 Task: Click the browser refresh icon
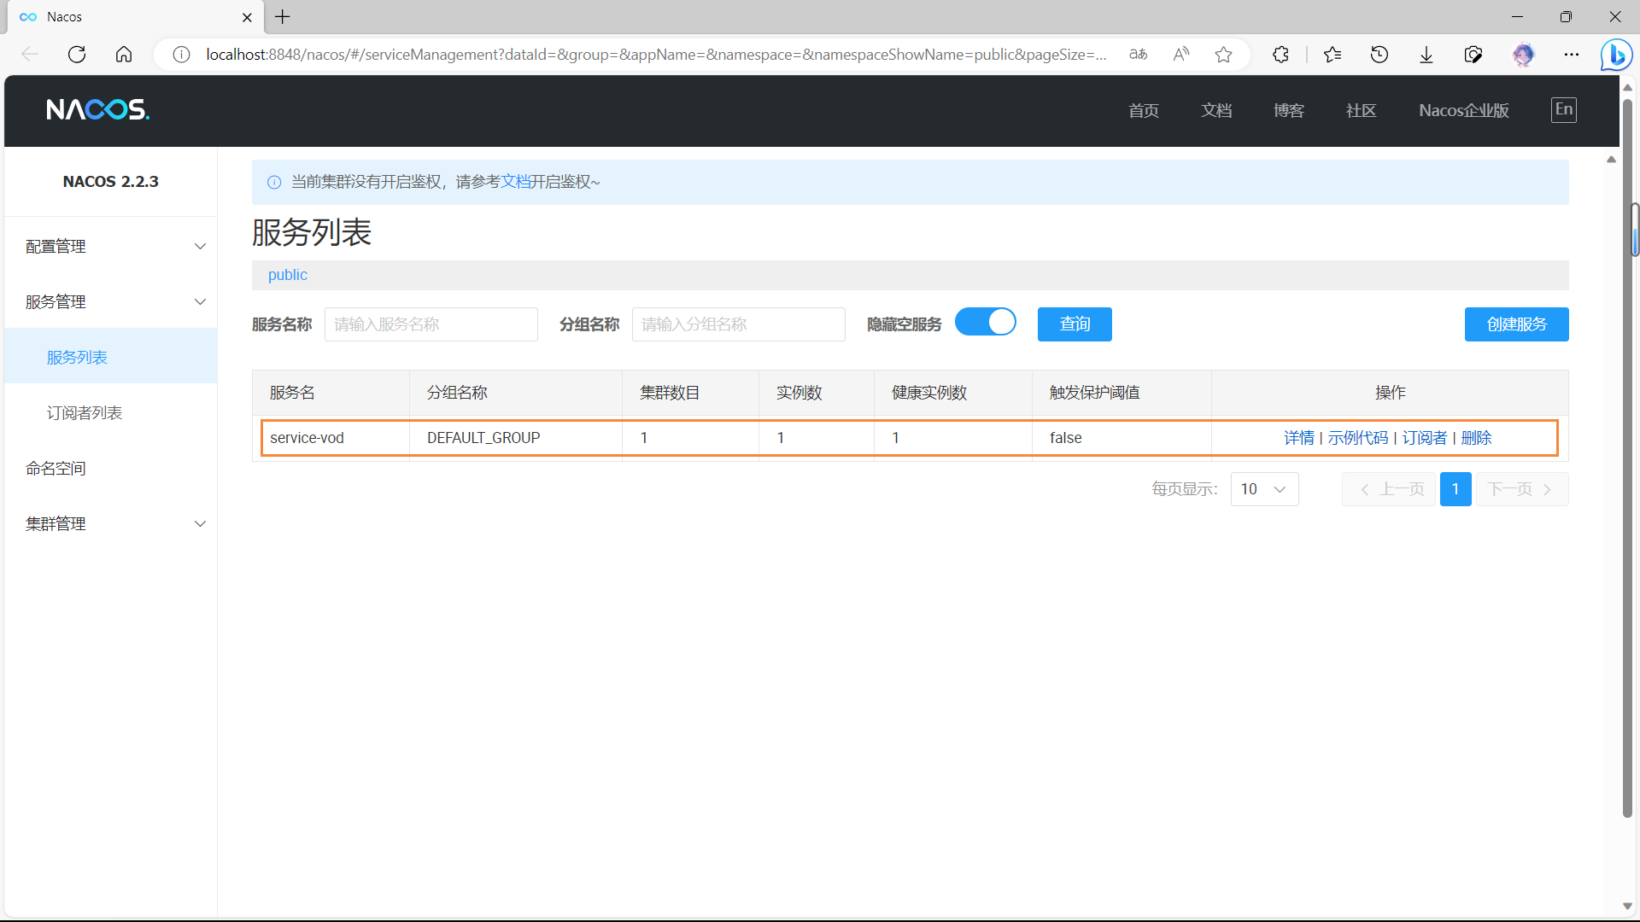point(77,55)
